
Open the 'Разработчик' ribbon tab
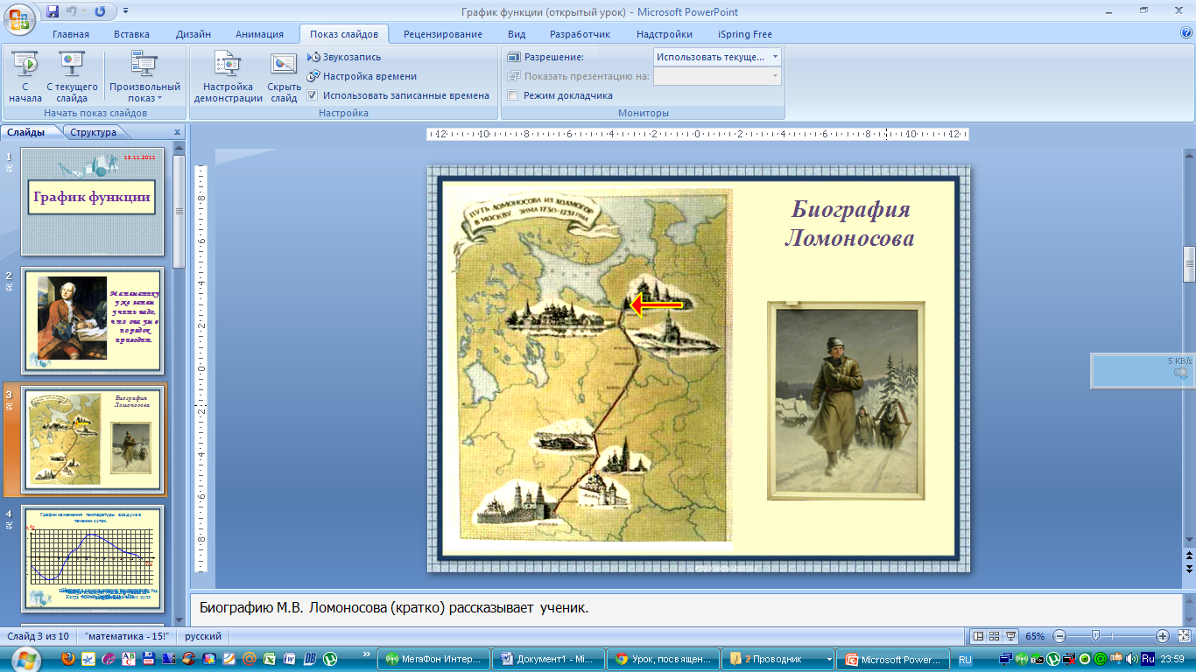580,34
